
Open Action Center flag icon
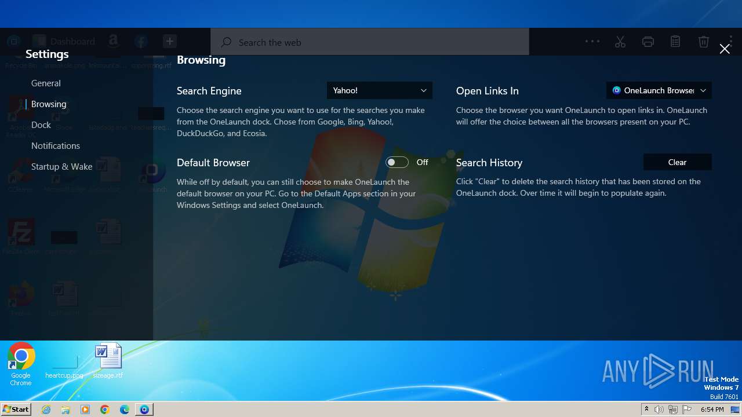(687, 409)
